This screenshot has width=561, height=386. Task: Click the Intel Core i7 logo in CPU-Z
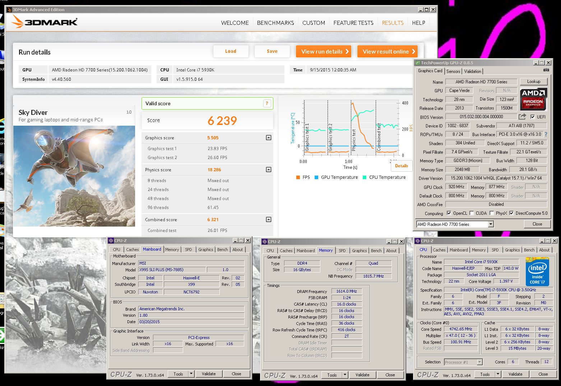tap(538, 271)
